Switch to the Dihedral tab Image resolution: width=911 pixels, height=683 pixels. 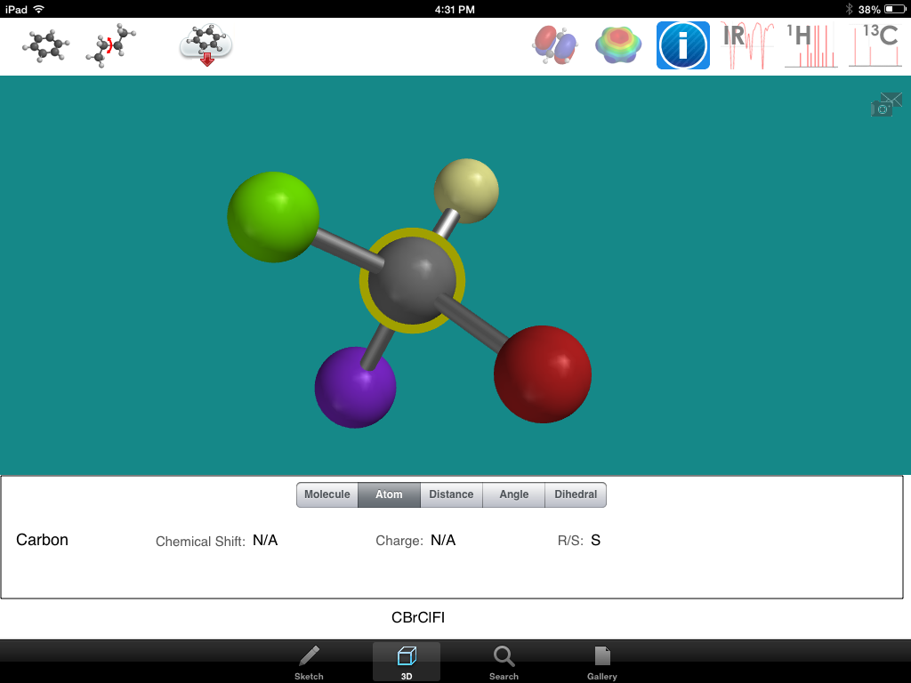tap(575, 494)
